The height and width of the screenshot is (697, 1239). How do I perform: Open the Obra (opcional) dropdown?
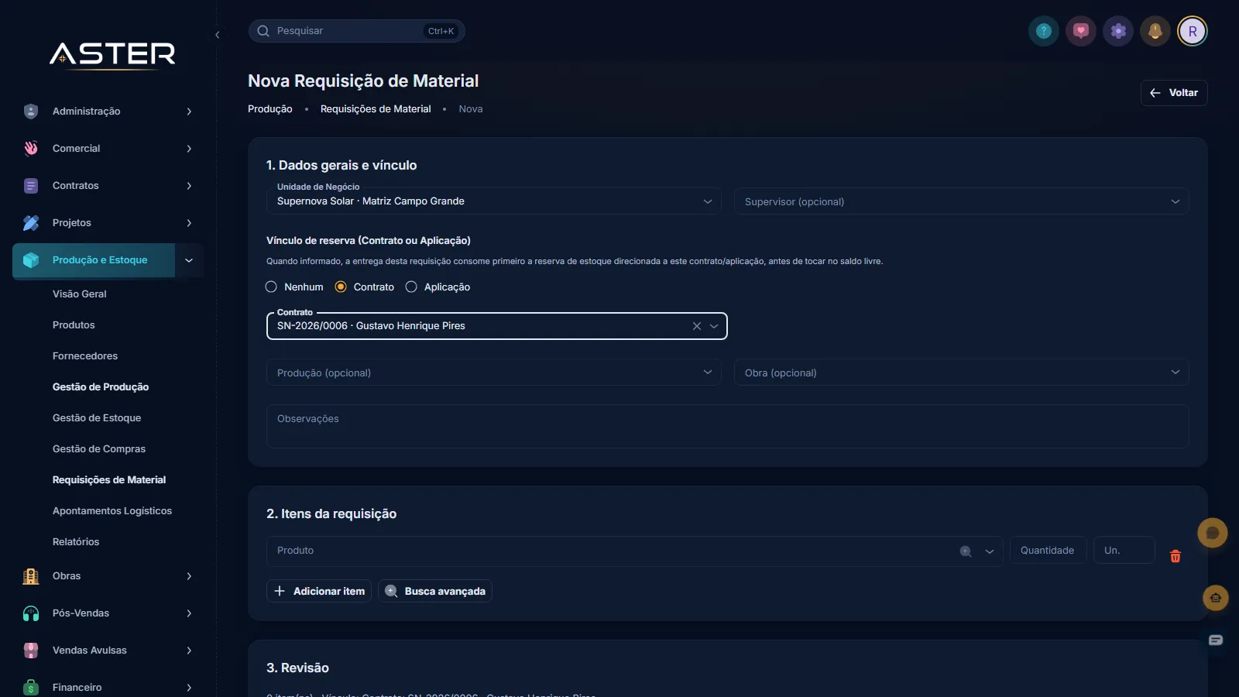click(x=962, y=373)
